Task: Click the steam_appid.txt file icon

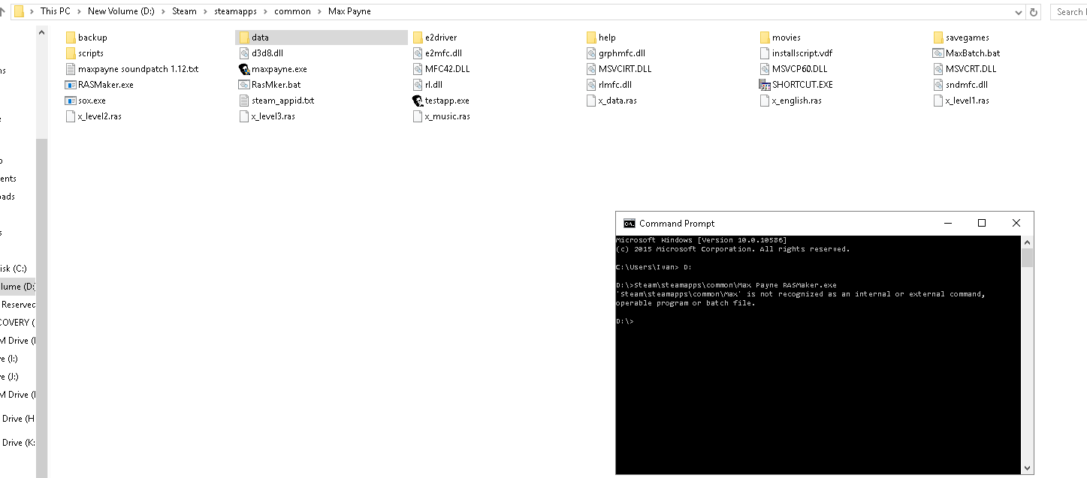Action: click(244, 101)
